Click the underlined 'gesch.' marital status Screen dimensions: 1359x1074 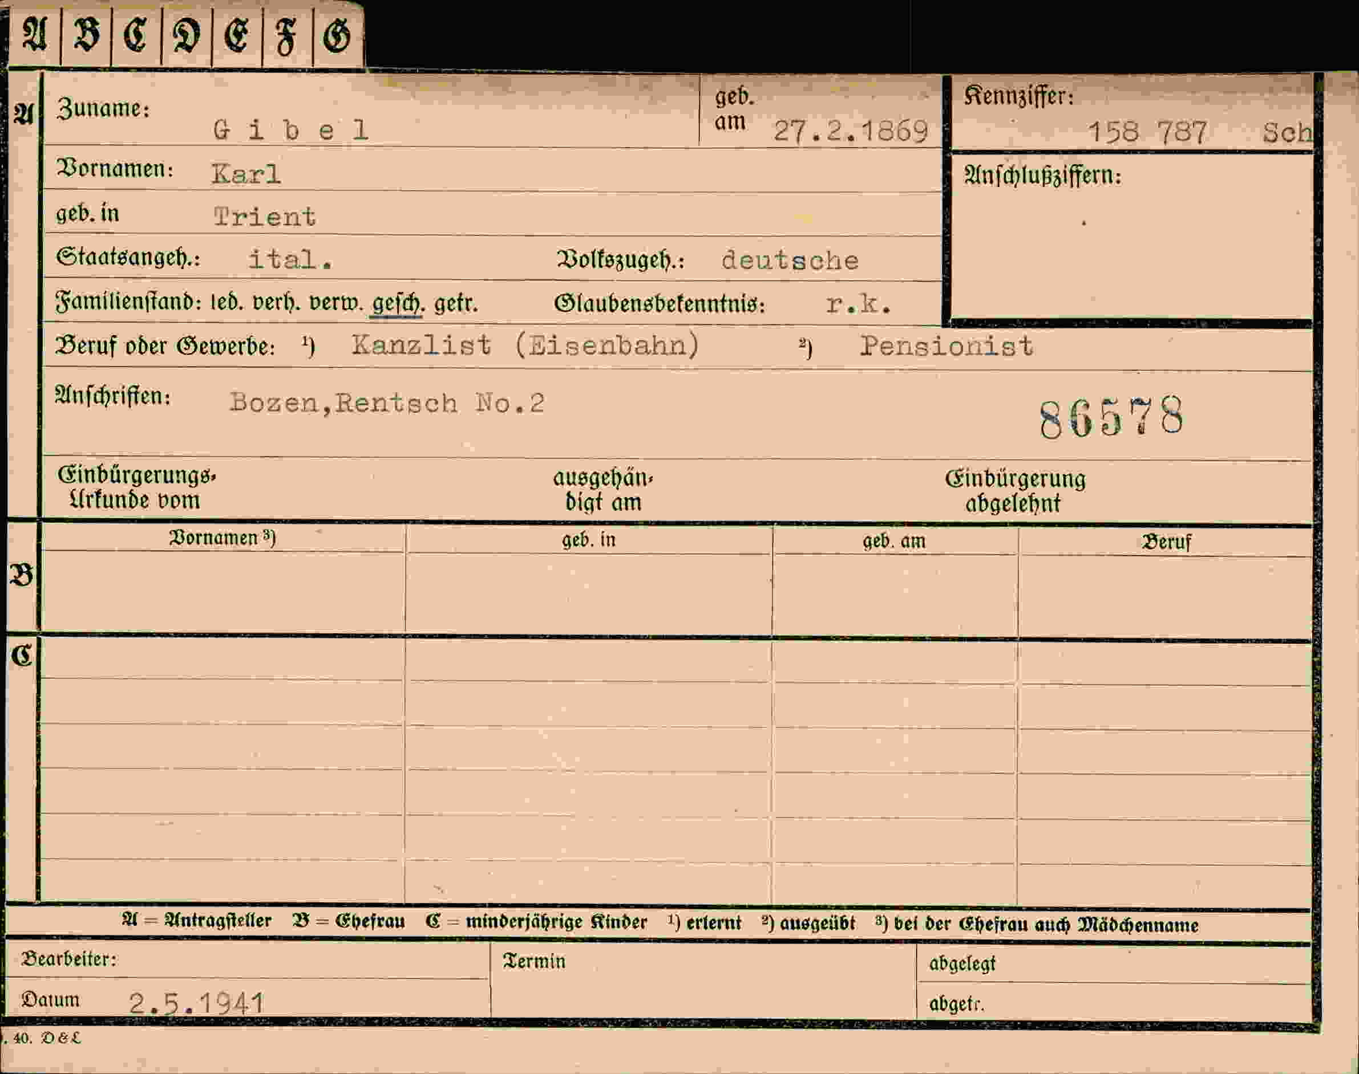pos(398,304)
